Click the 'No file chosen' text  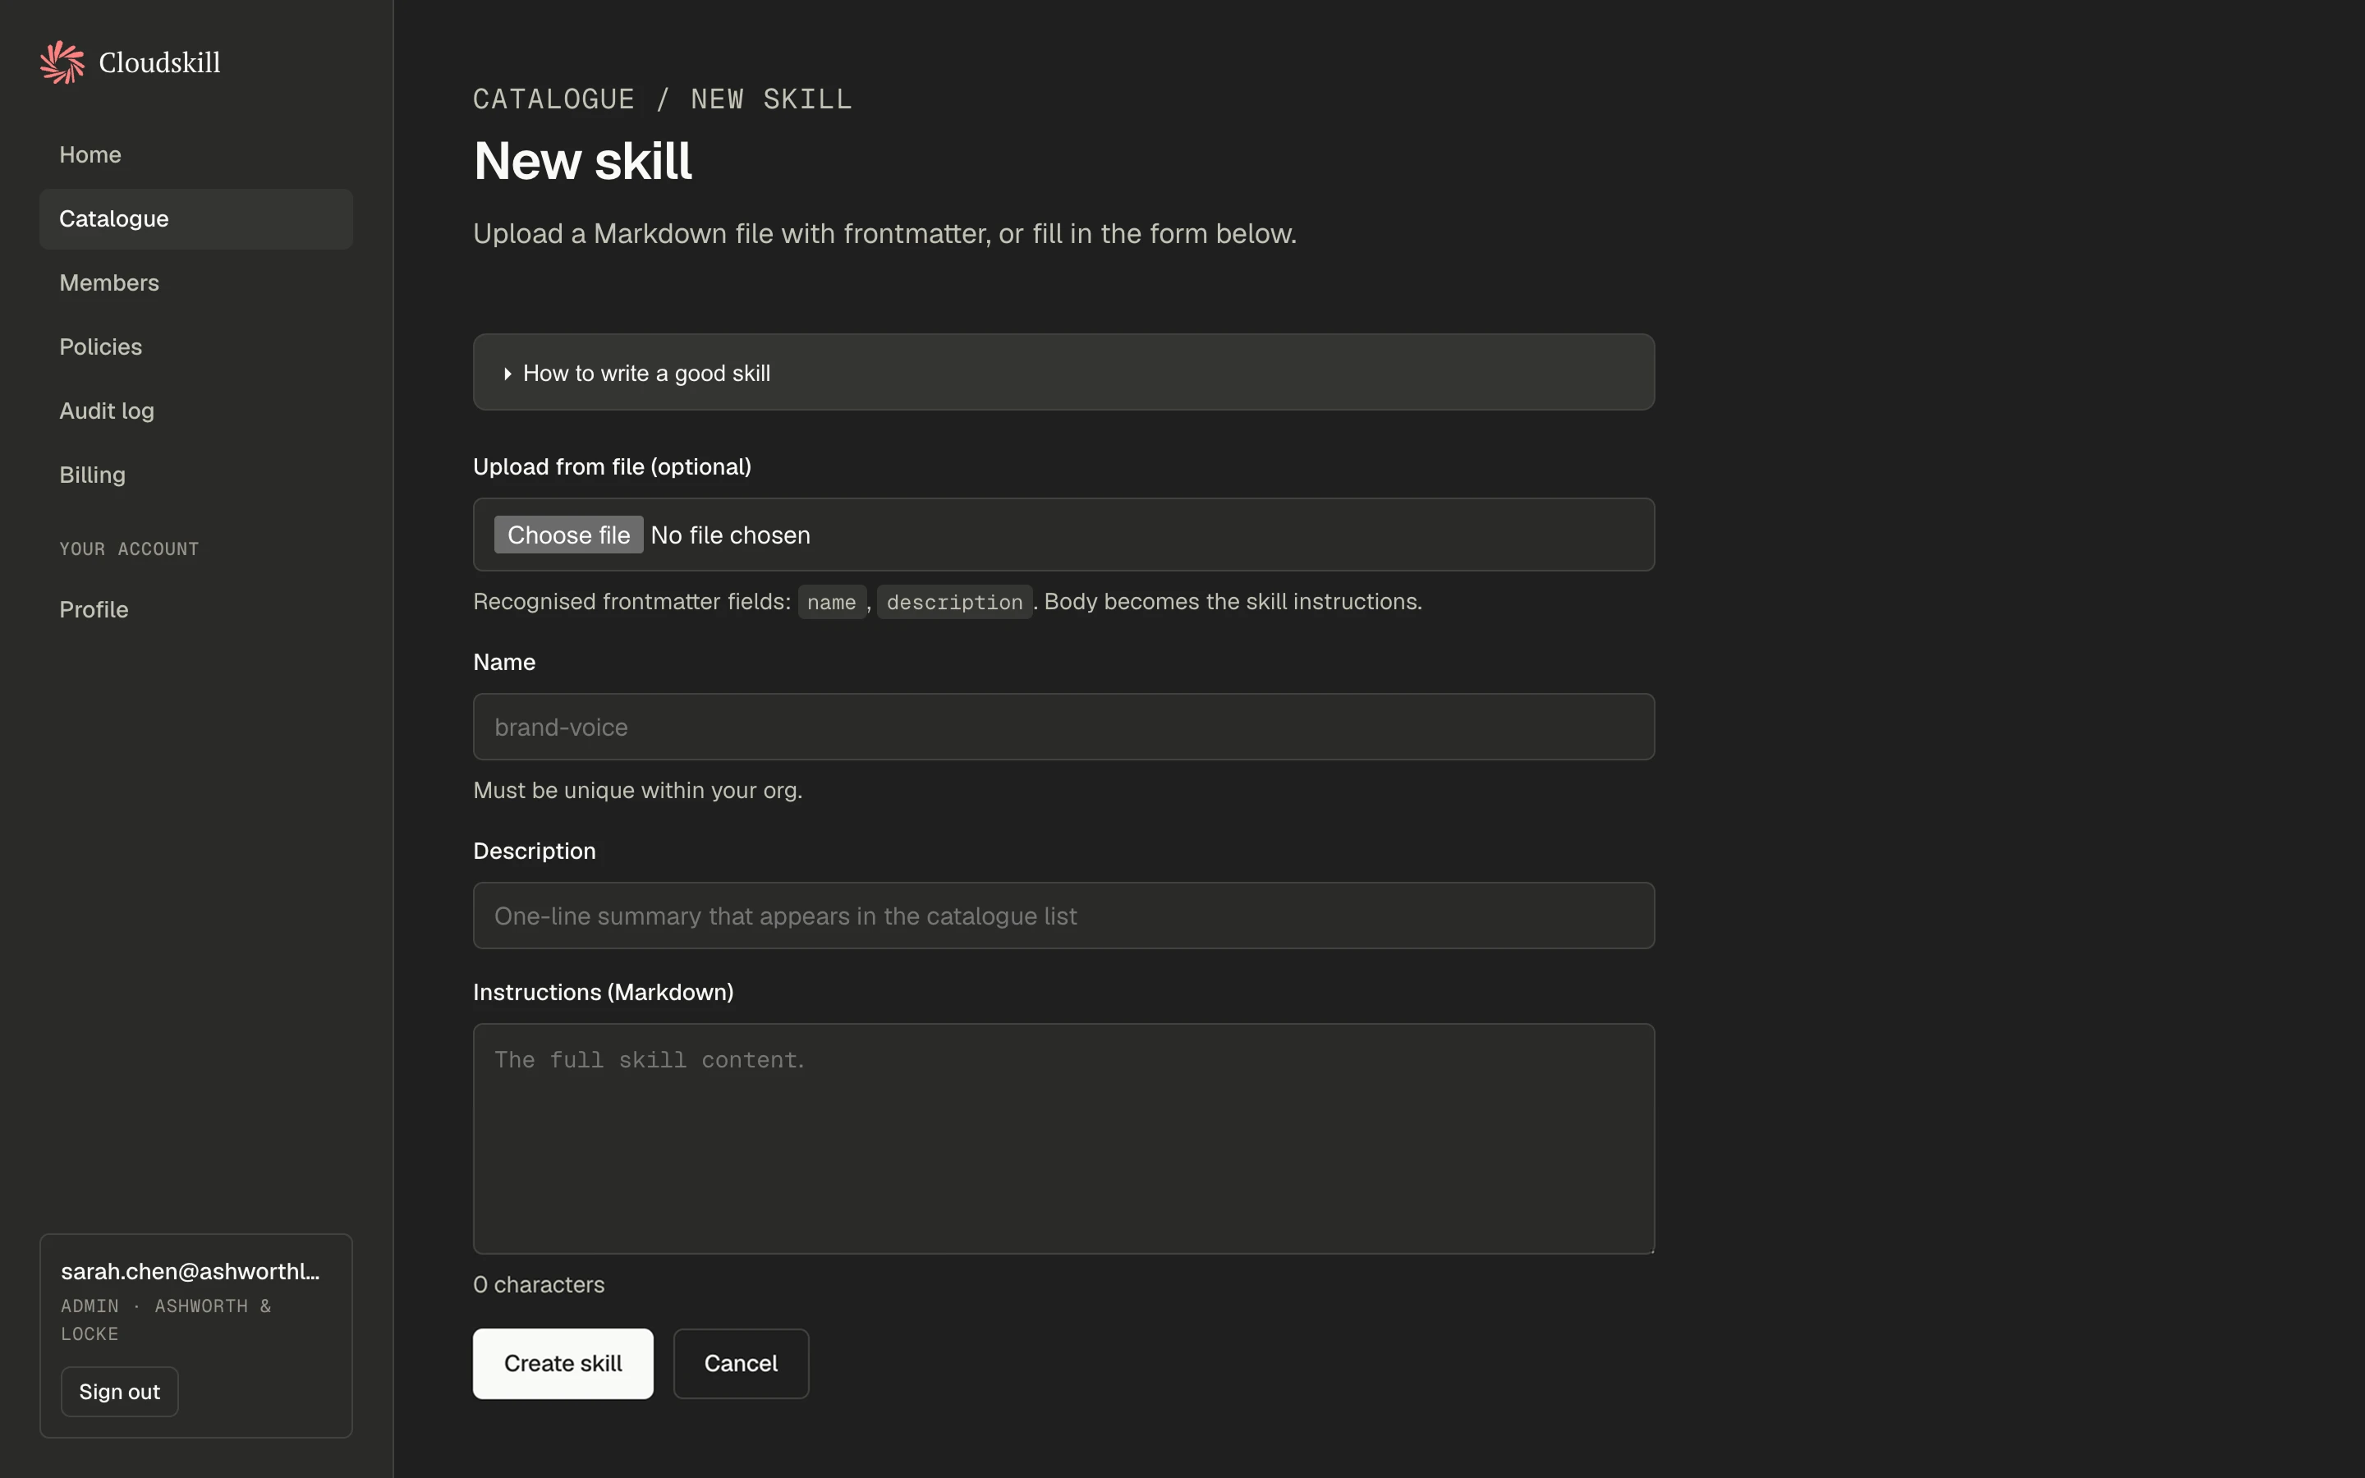(x=730, y=535)
